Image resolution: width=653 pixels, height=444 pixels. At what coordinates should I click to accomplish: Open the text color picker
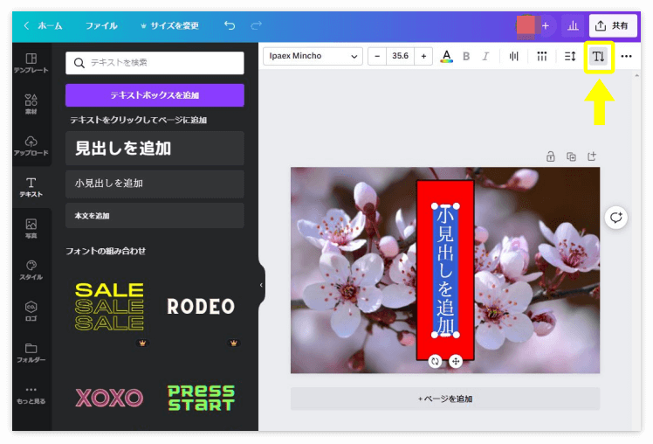click(x=446, y=56)
